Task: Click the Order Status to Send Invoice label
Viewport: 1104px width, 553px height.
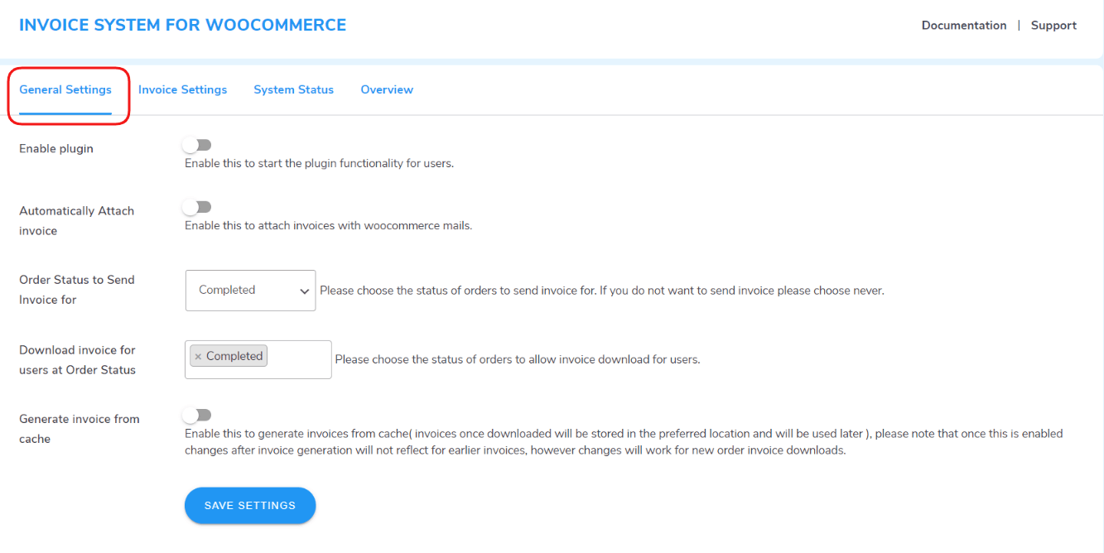Action: coord(76,289)
